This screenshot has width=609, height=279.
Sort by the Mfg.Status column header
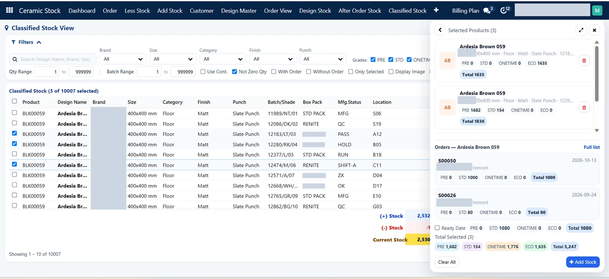[x=349, y=102]
